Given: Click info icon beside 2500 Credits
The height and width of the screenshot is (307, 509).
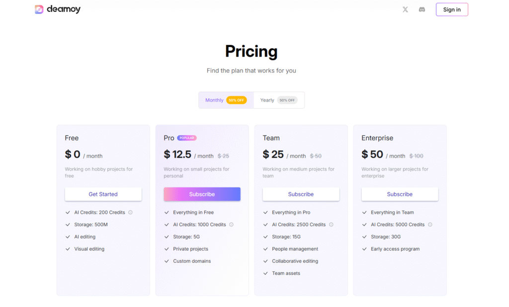Looking at the screenshot, I should 331,225.
